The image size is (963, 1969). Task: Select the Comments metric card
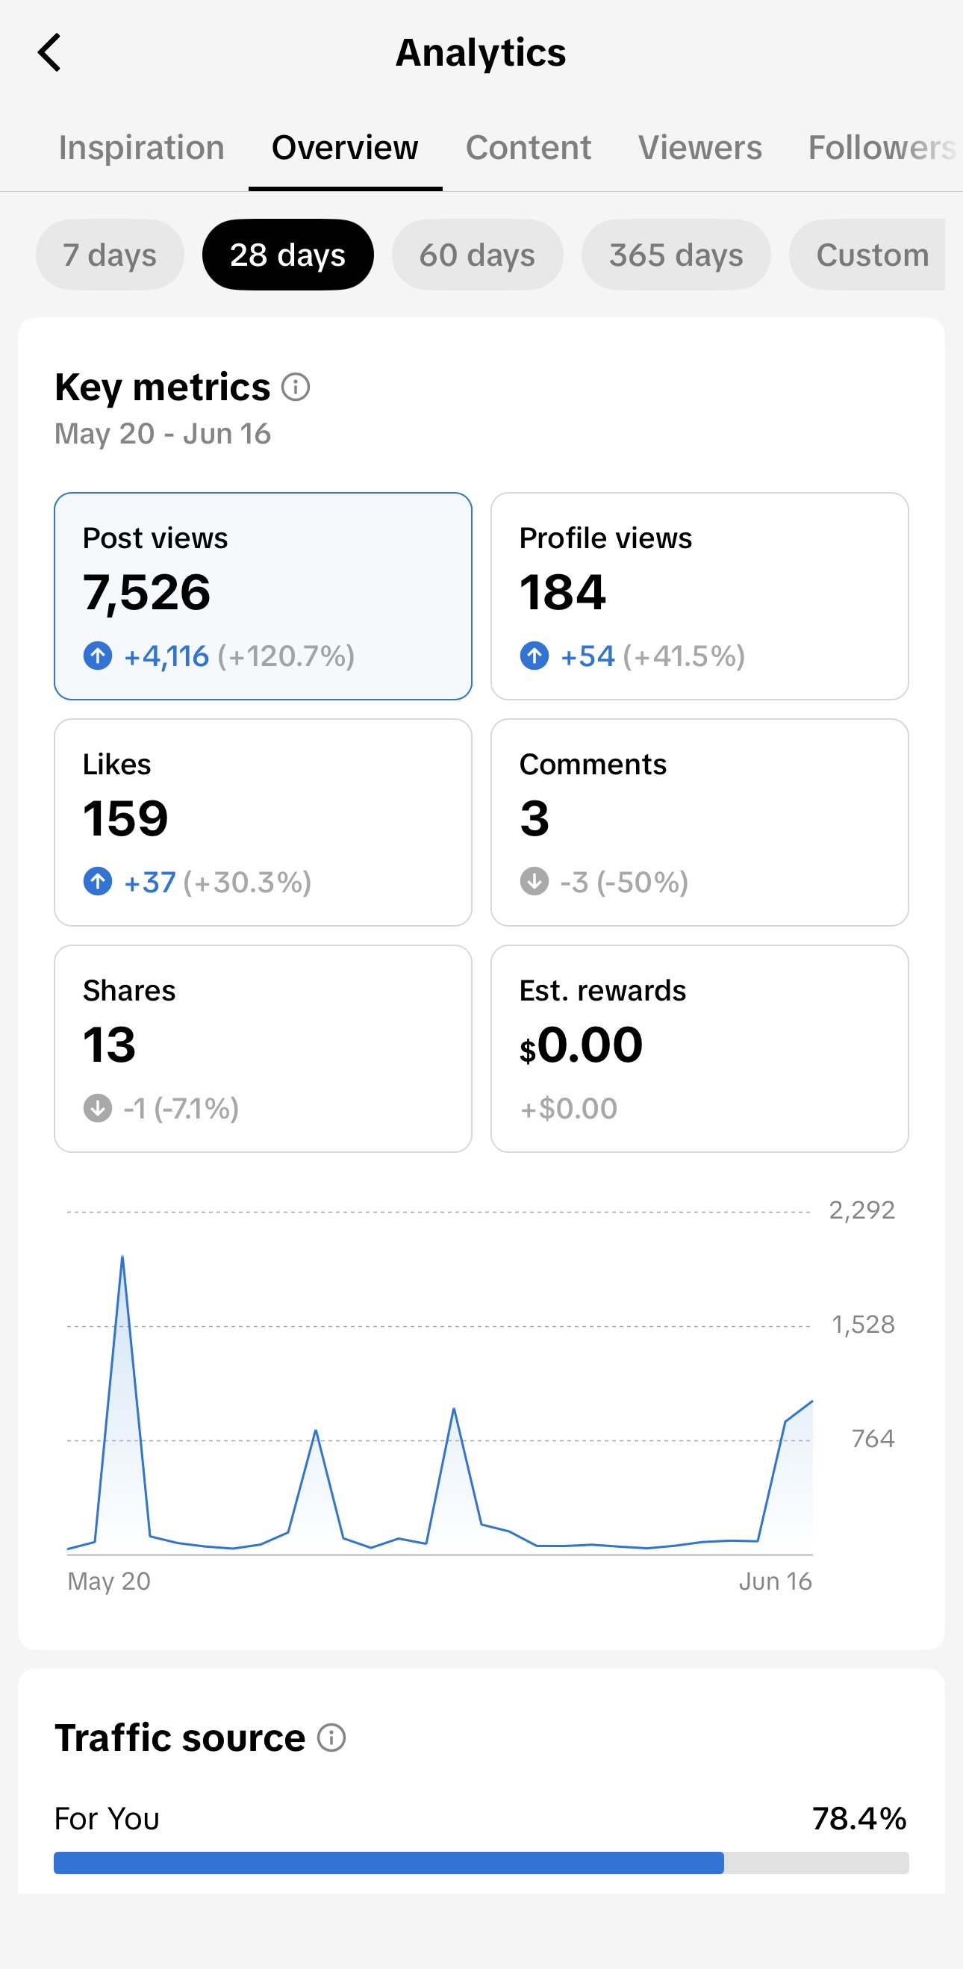coord(699,822)
